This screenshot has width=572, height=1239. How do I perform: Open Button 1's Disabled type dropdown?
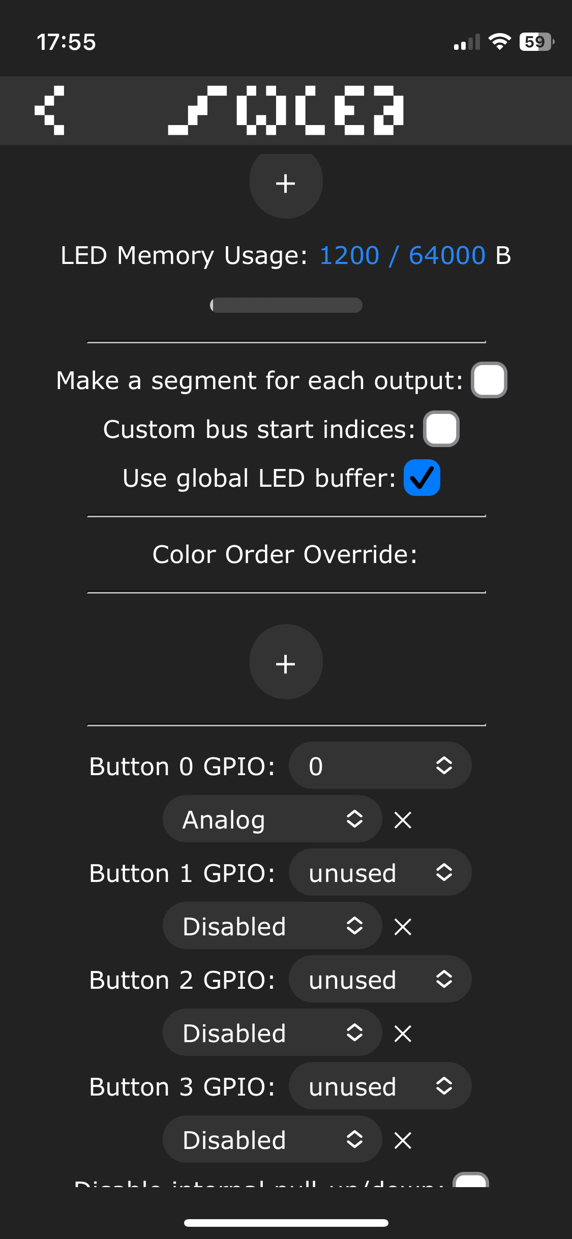click(x=272, y=926)
